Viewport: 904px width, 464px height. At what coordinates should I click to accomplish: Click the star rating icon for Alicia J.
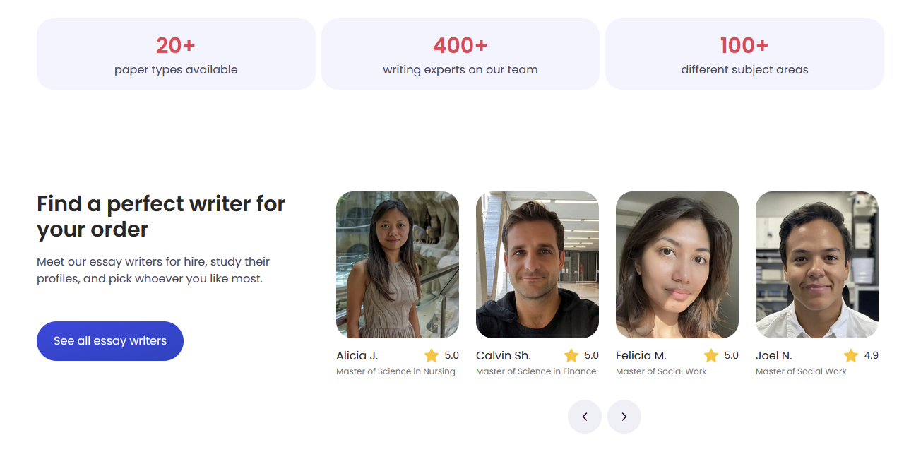432,355
